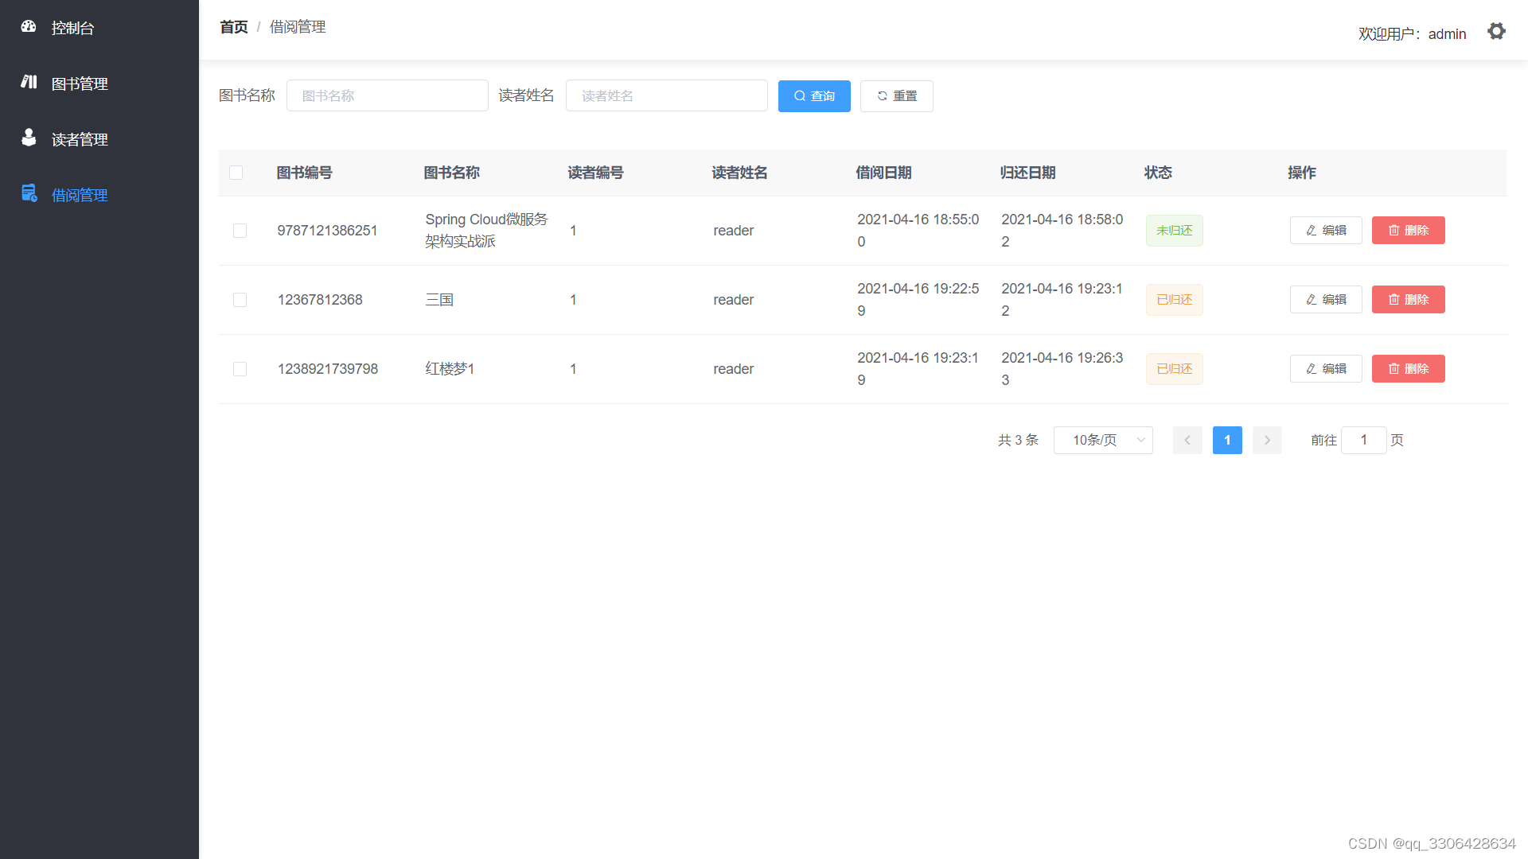
Task: Open the settings gear icon next to admin
Action: pos(1496,31)
